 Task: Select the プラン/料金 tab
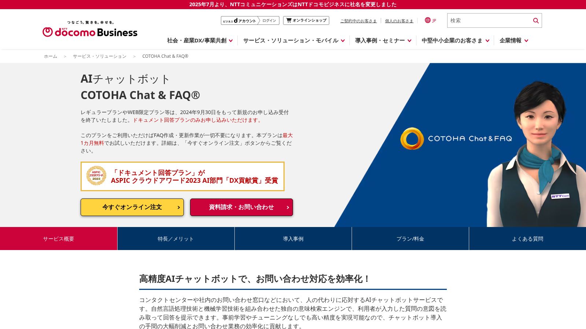tap(410, 239)
